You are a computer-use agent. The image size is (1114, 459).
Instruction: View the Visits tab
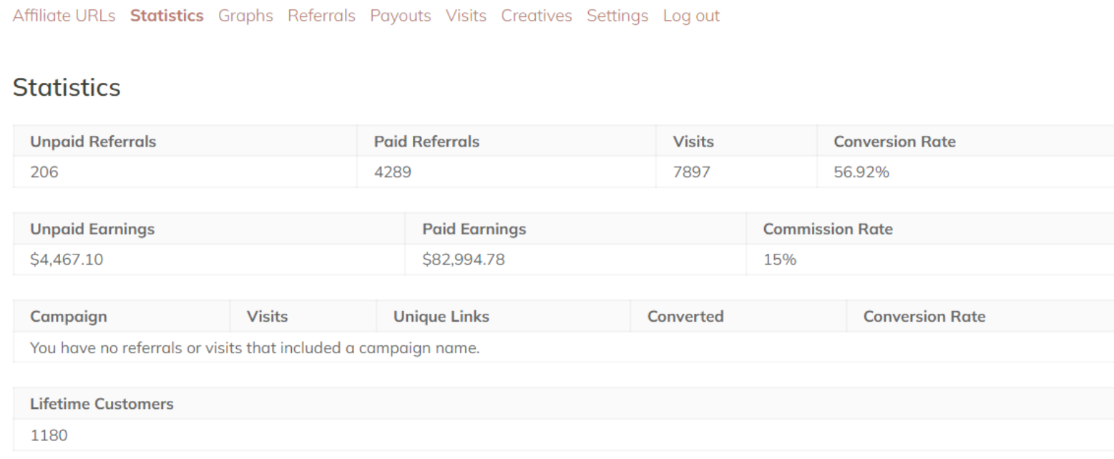click(x=466, y=16)
